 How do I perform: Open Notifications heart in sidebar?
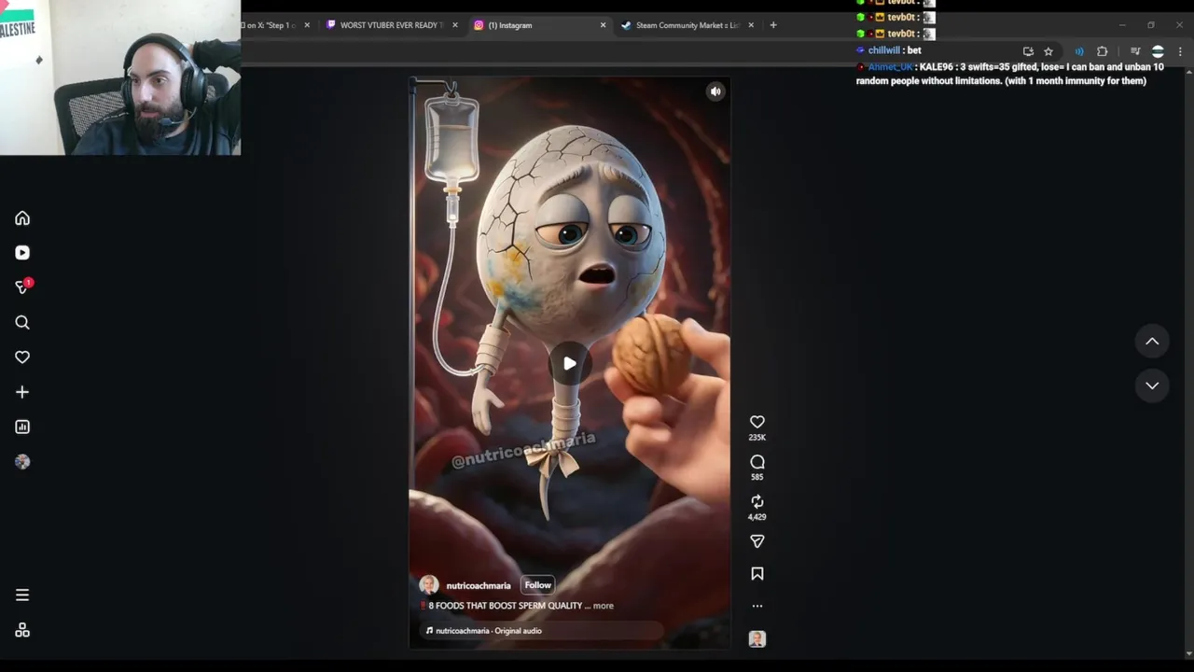22,357
